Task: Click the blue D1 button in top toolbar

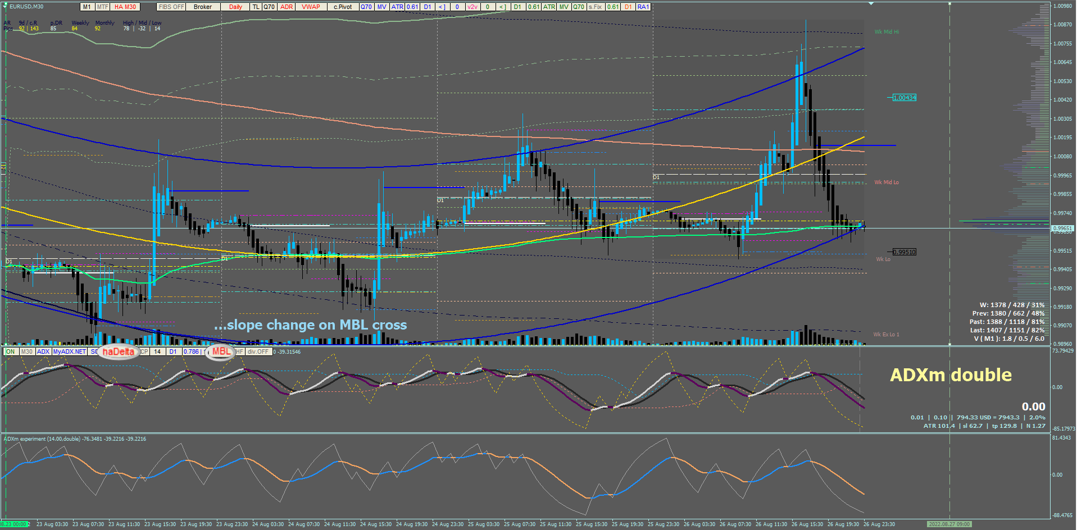Action: (x=428, y=7)
